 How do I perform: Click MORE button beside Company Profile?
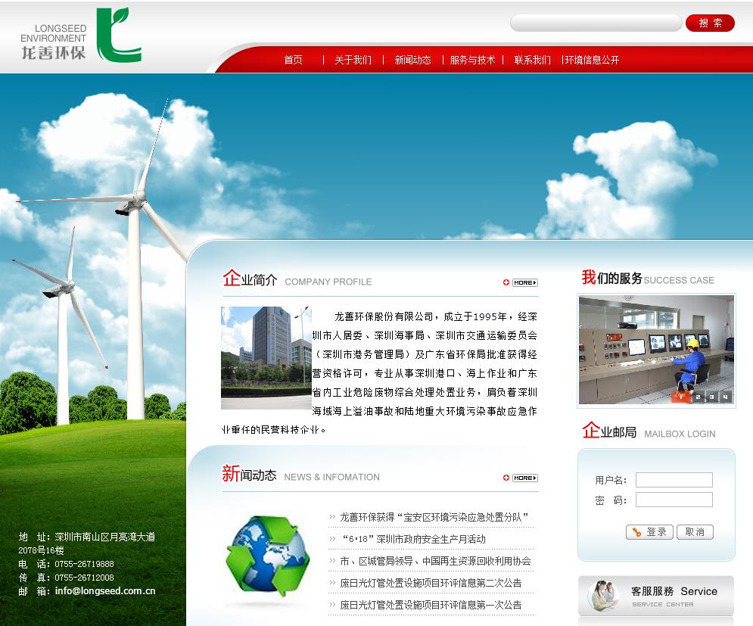525,282
